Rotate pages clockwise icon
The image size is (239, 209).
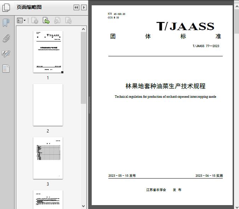click(x=68, y=21)
